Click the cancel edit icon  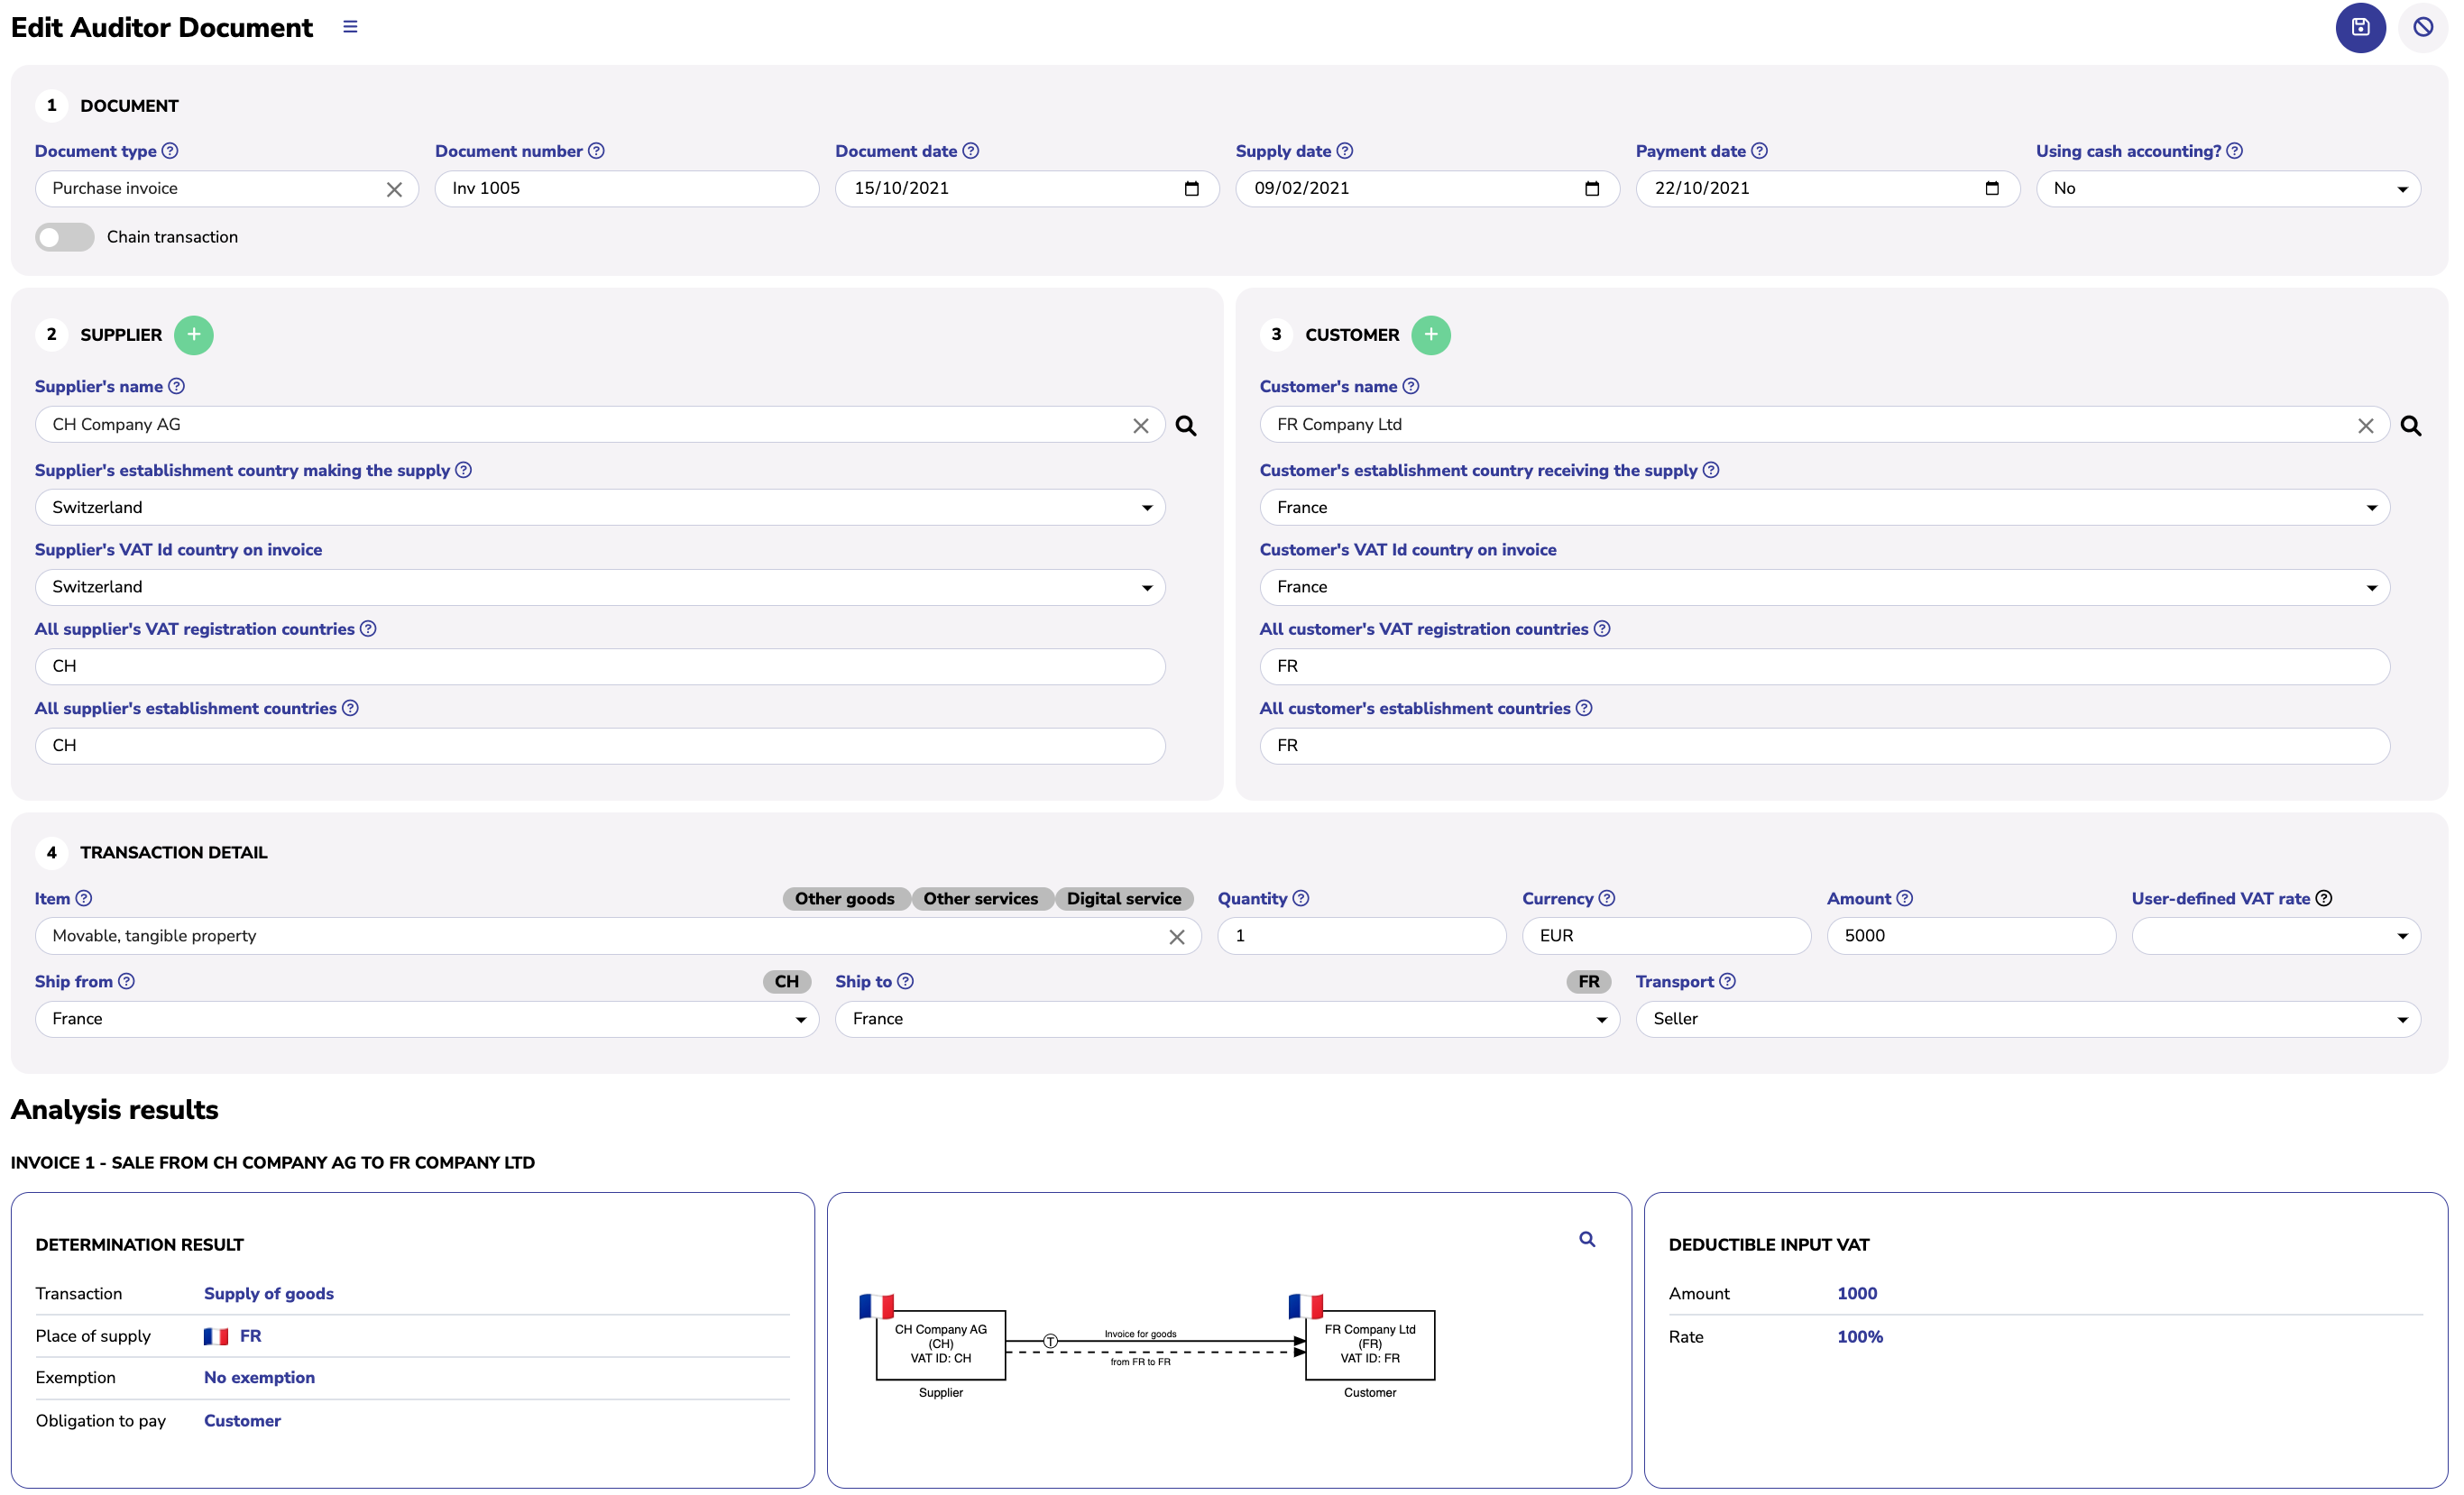point(2422,27)
